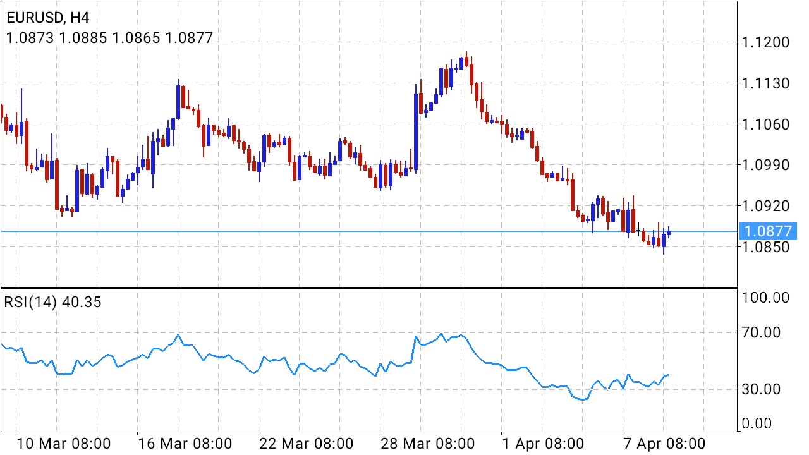The image size is (809, 455).
Task: Click the 1.0920 price scale value
Action: coord(767,206)
